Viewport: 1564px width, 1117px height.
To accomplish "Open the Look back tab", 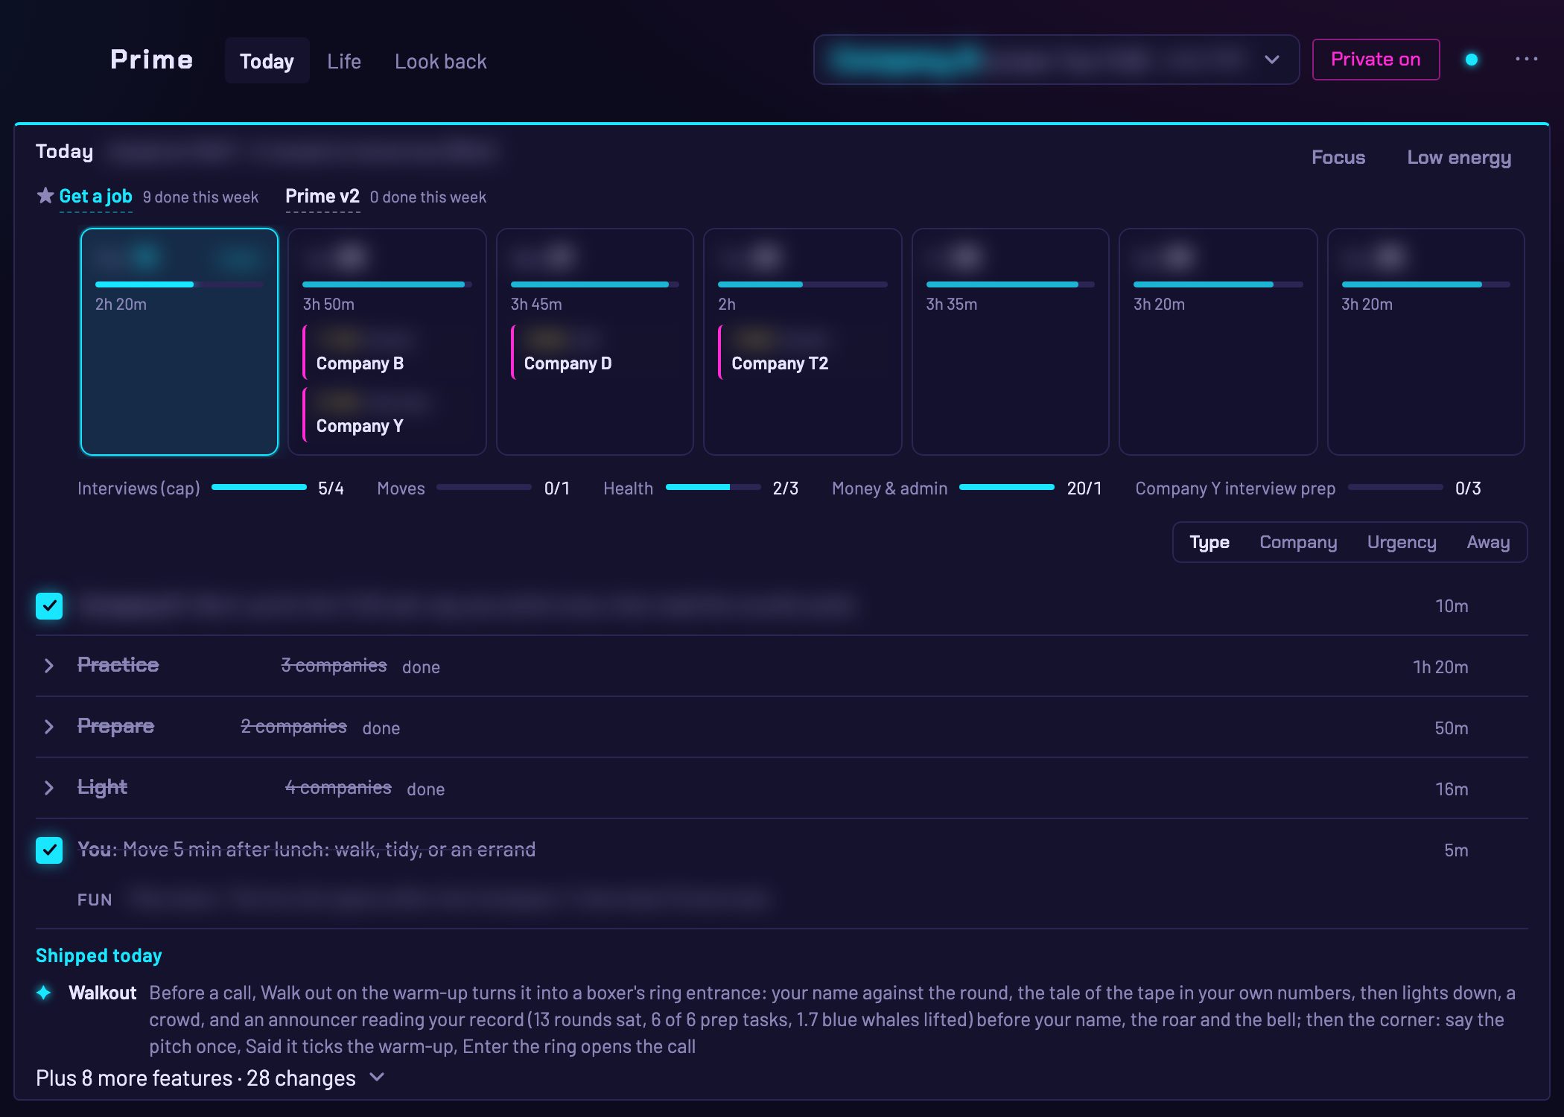I will (x=441, y=61).
